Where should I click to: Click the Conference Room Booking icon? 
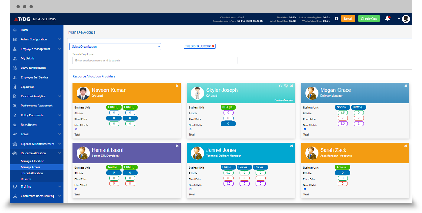tap(15, 196)
